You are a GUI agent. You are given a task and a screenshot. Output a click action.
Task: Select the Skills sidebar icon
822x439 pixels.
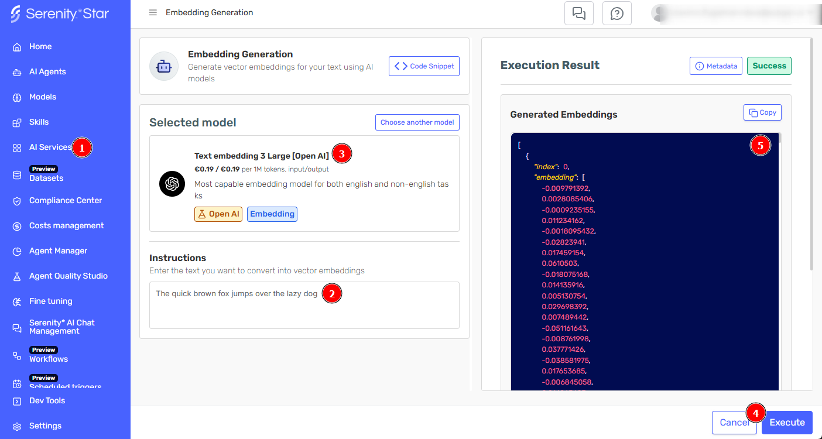click(16, 122)
